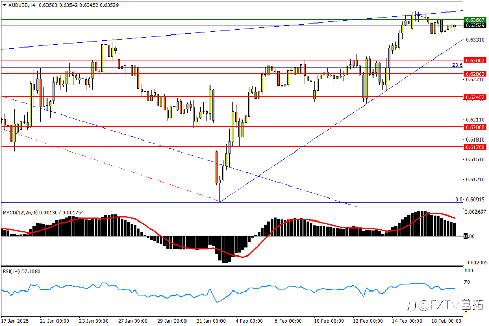The image size is (489, 326).
Task: Click the AUDUSD,H4 chart title text
Action: pyautogui.click(x=22, y=5)
